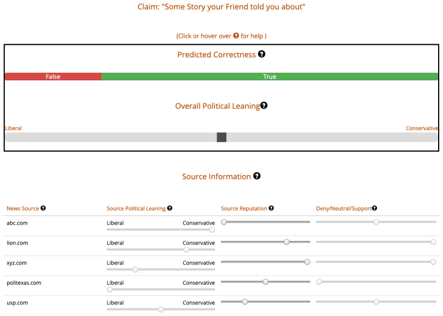
Task: Click the help icon in the hover hint line
Action: pos(236,36)
